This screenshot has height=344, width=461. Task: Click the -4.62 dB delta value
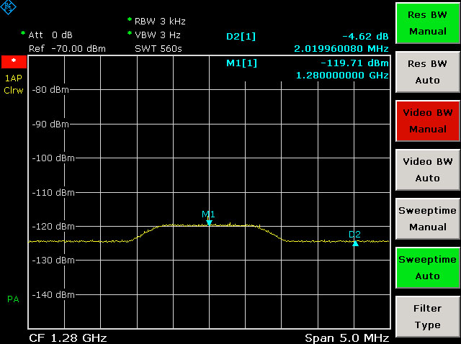click(365, 37)
